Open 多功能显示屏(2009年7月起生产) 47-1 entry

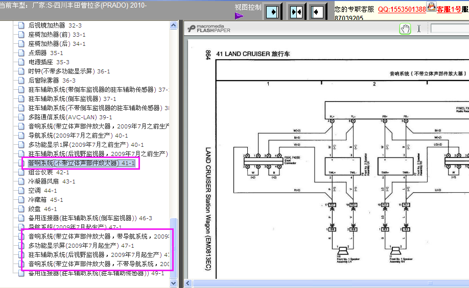[x=81, y=246]
